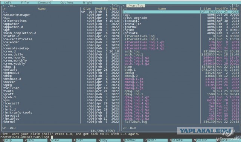The image size is (241, 142).
Task: Select the /private directory
Action: point(181,33)
